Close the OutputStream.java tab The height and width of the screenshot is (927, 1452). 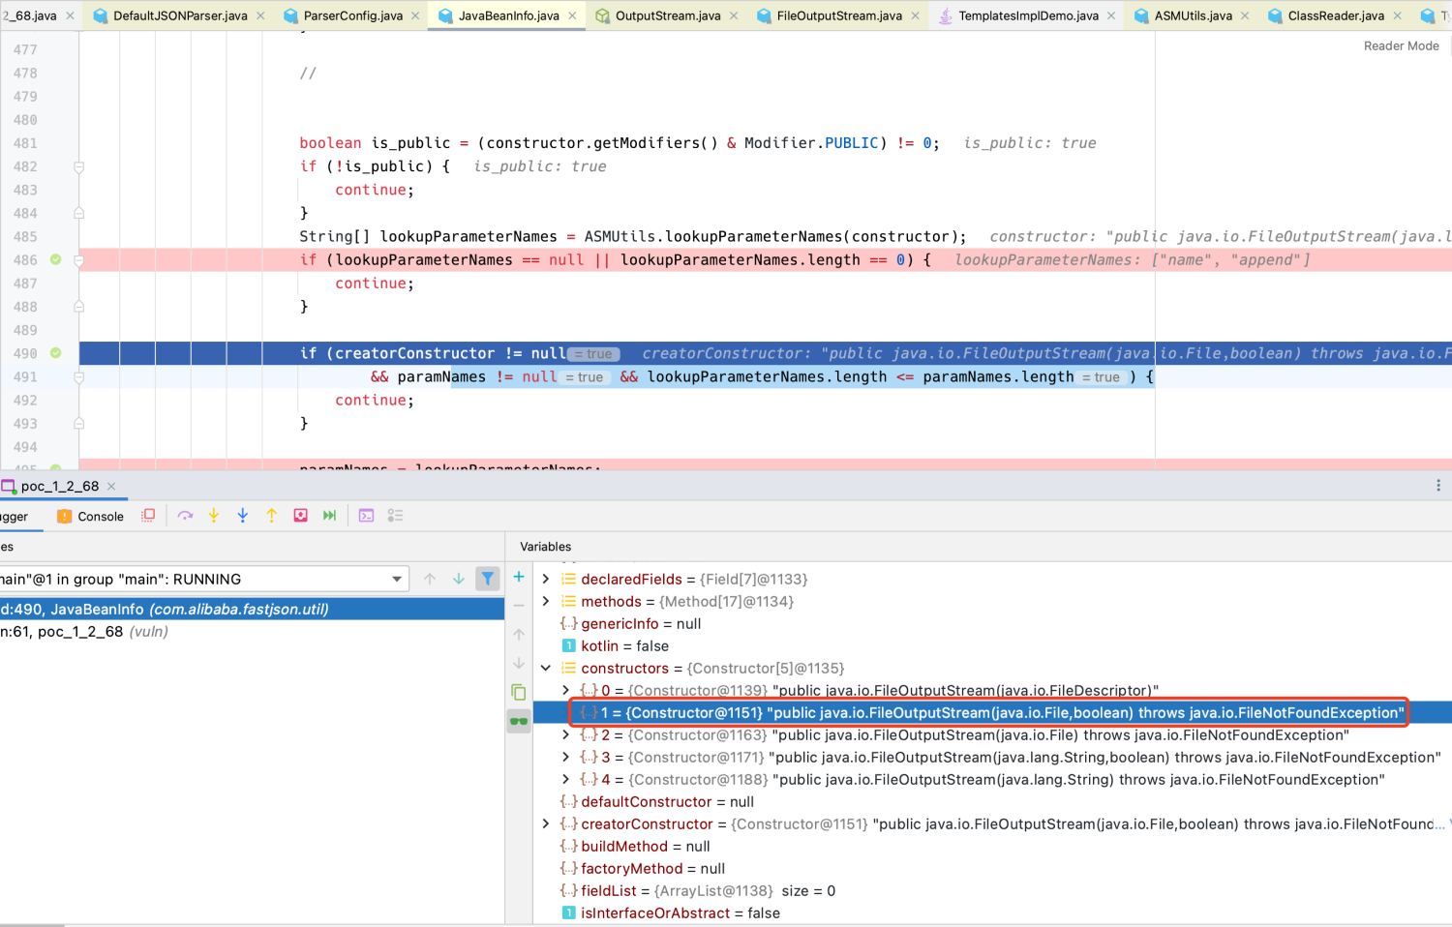click(734, 15)
